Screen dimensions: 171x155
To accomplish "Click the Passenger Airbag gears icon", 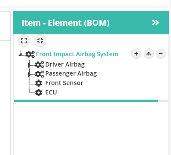I will 40,74.
